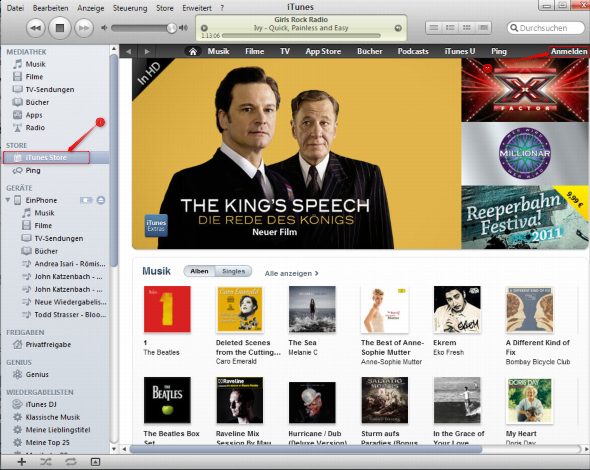Go to iTunes Store home icon
This screenshot has height=470, width=590.
coord(193,52)
